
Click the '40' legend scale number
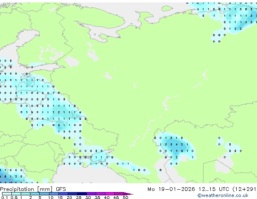pos(107,197)
